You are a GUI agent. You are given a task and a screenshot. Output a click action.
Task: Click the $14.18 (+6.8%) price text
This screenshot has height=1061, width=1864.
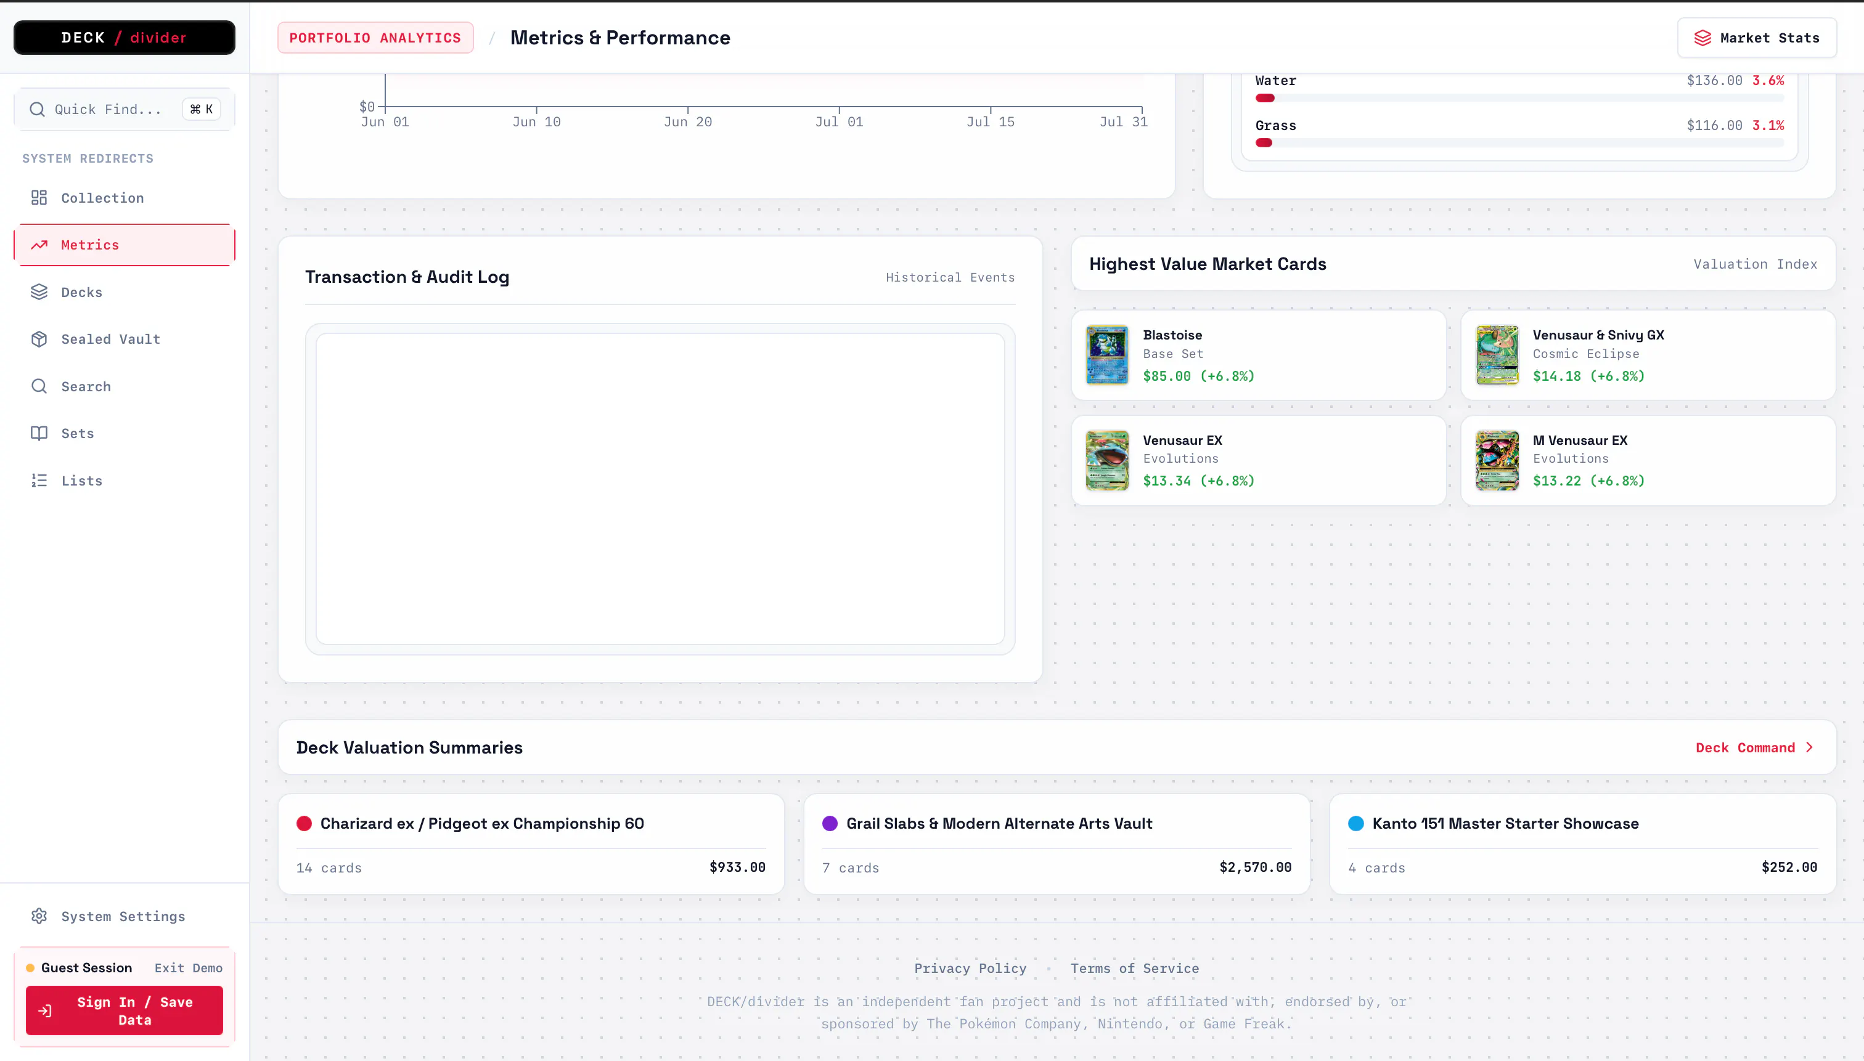click(1588, 376)
